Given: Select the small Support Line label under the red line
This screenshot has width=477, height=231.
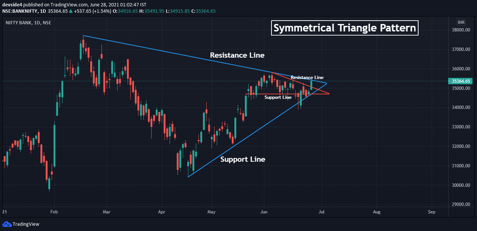Looking at the screenshot, I should pos(278,97).
